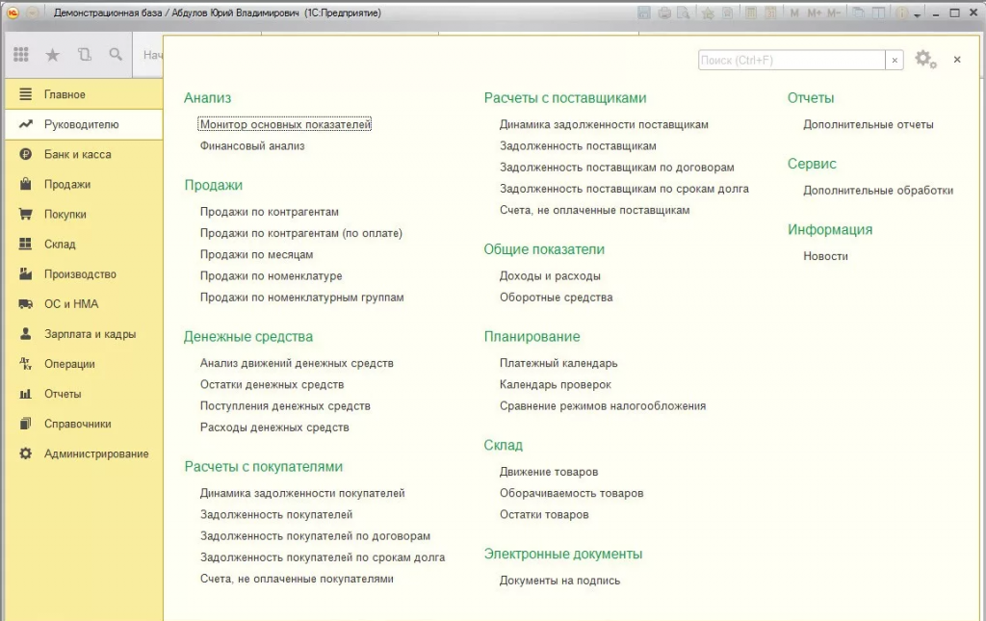This screenshot has height=621, width=986.
Task: Open Анализ движений денежных средств
Action: click(x=297, y=363)
